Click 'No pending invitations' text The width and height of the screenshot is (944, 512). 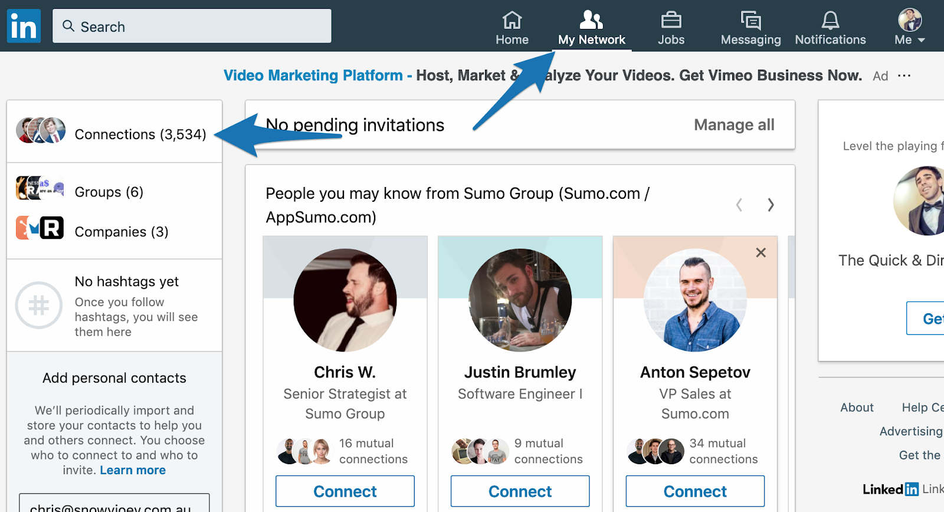(x=355, y=125)
